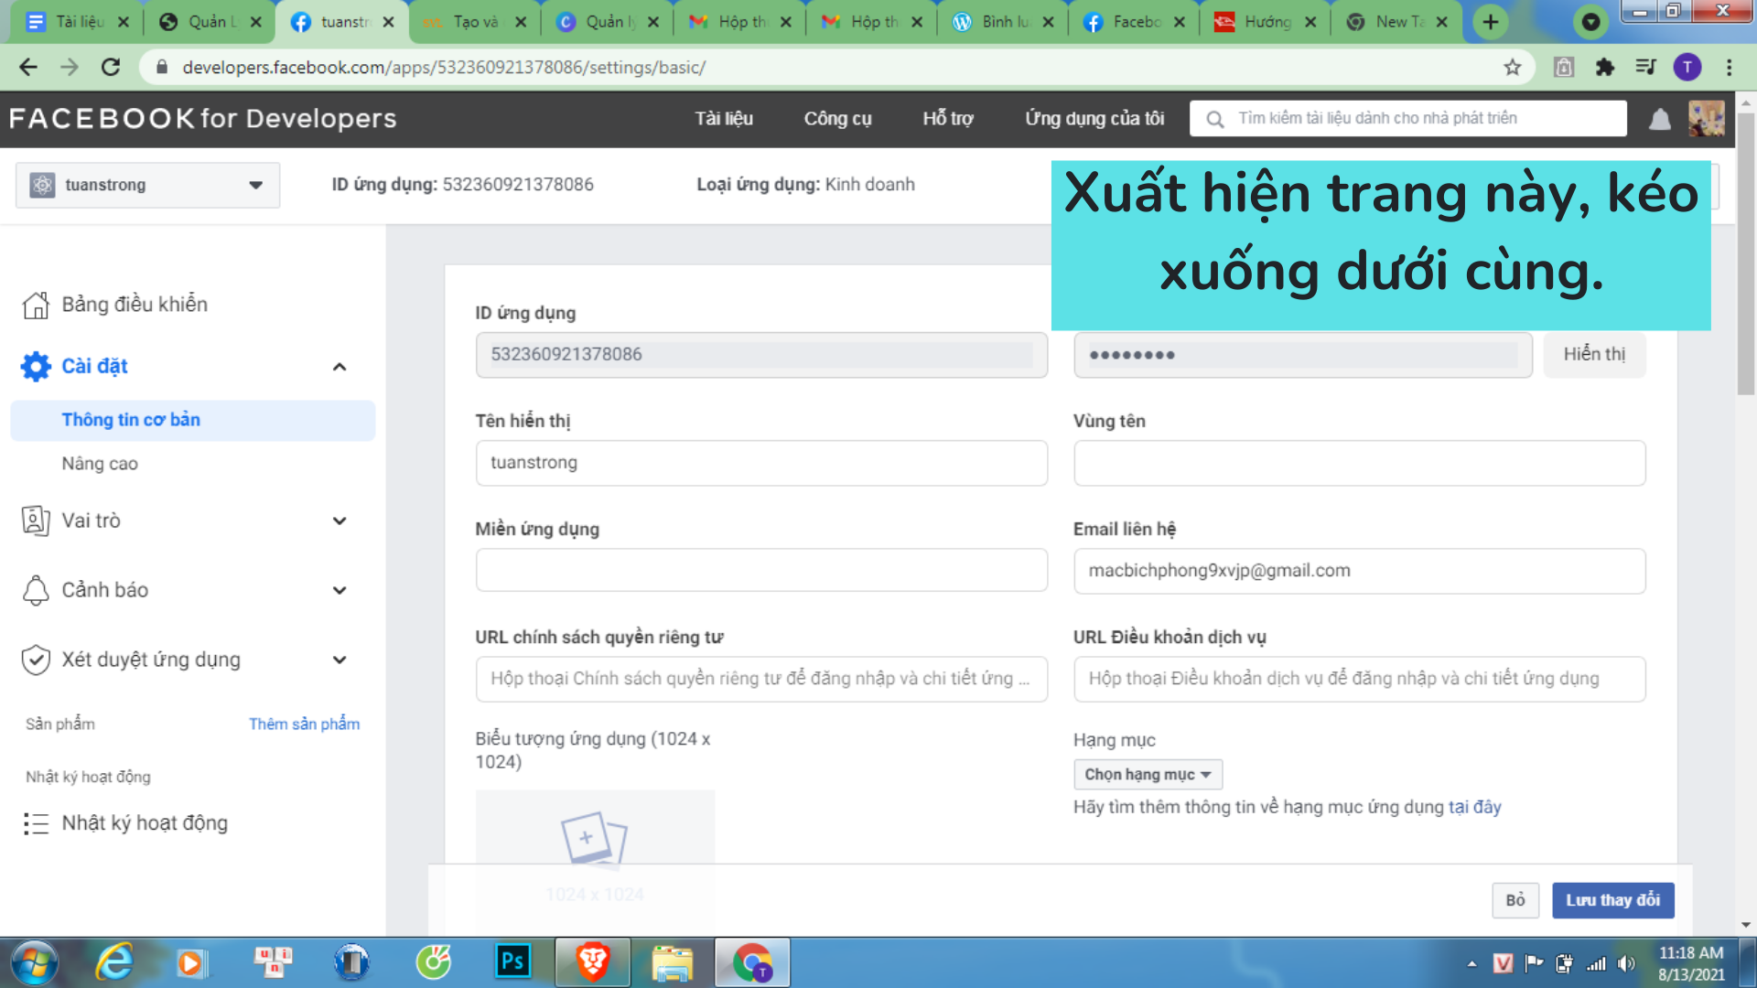Open file explorer folder in taskbar
The image size is (1757, 988).
673,962
